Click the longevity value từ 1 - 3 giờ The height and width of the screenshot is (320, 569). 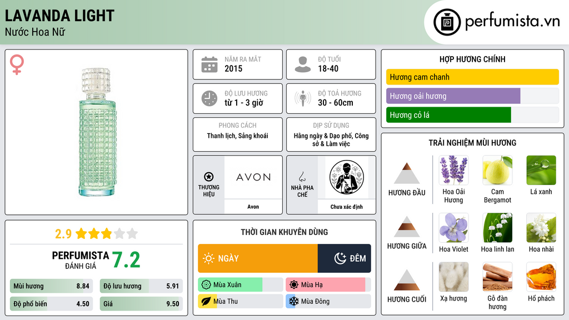point(244,103)
